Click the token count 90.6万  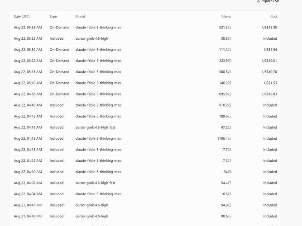[226, 217]
